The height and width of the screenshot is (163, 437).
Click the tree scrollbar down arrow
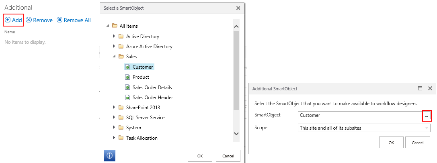236,133
